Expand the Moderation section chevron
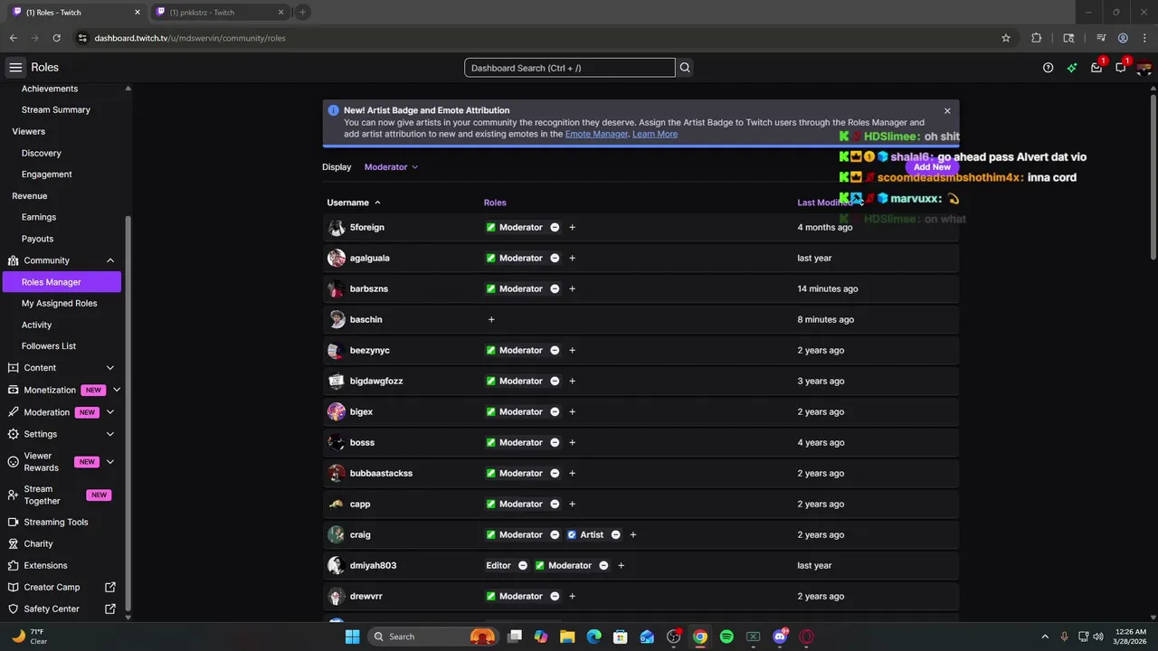Image resolution: width=1158 pixels, height=651 pixels. [x=110, y=412]
